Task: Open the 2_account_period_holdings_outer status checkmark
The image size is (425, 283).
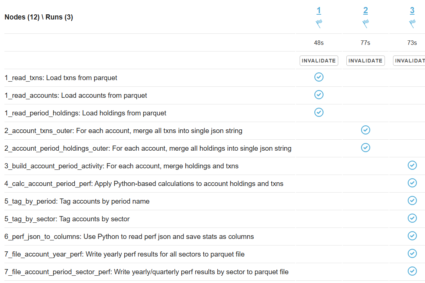Action: pyautogui.click(x=365, y=147)
